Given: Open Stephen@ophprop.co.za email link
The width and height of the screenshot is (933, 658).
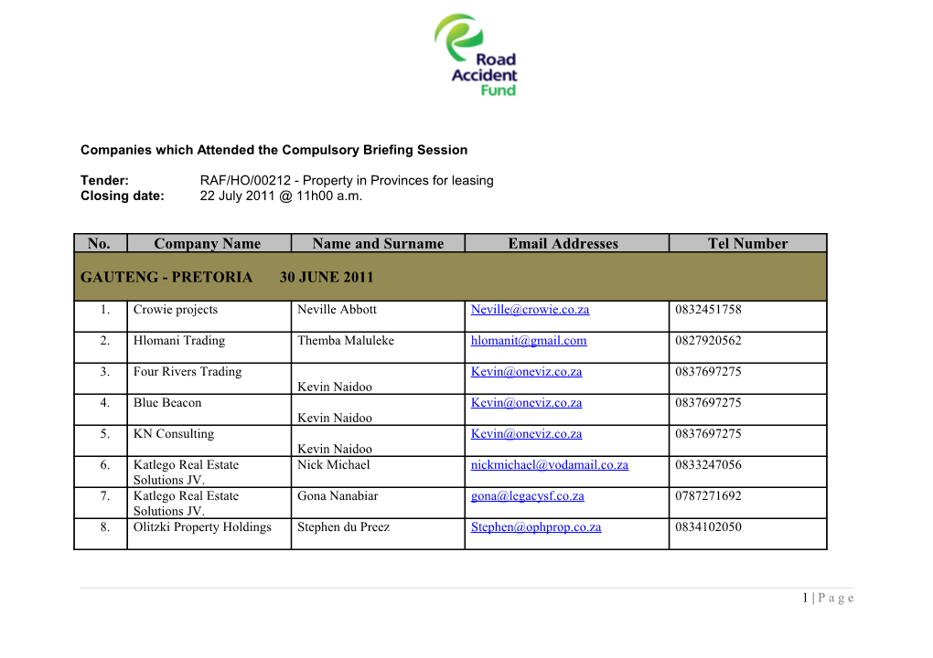Looking at the screenshot, I should 535,526.
